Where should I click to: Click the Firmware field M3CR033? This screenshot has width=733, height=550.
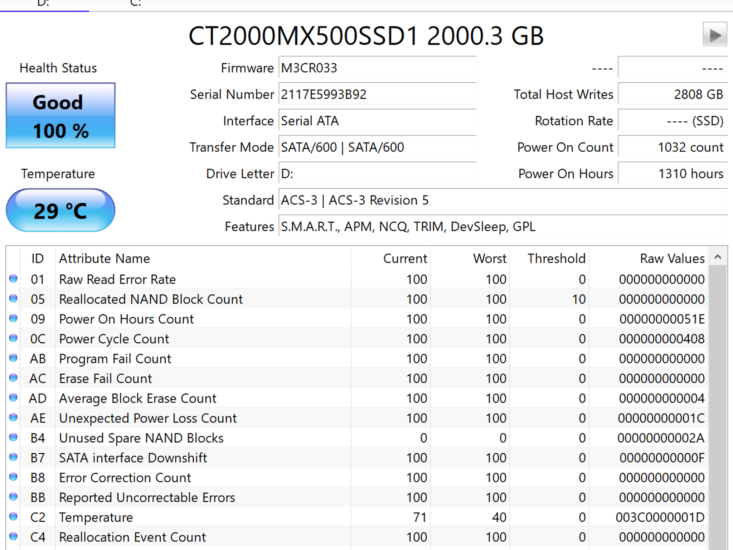coord(378,68)
